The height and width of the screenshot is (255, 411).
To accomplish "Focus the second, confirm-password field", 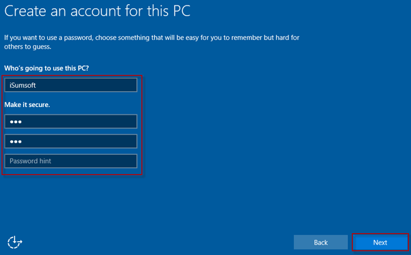I will [x=71, y=141].
